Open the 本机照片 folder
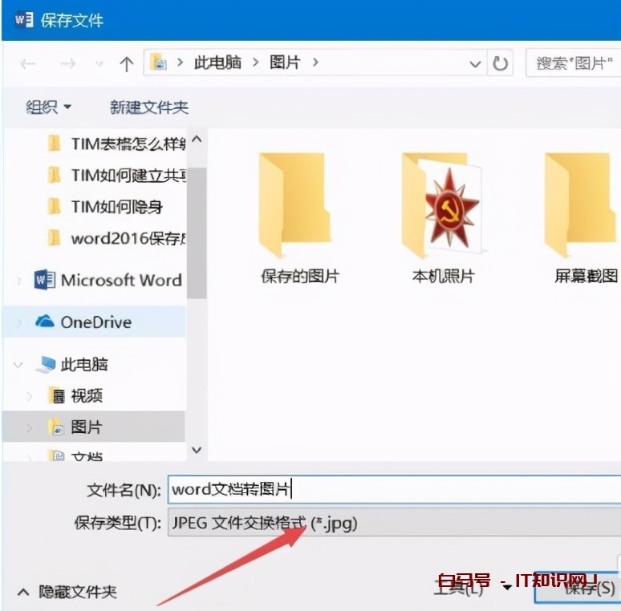Screen dimensions: 621x611 pyautogui.click(x=443, y=216)
